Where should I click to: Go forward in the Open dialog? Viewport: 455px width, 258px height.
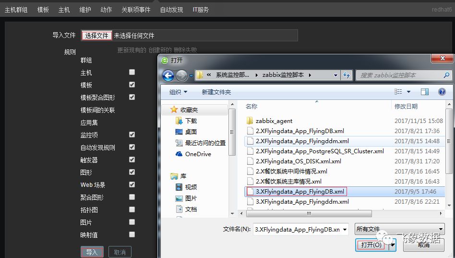point(181,75)
